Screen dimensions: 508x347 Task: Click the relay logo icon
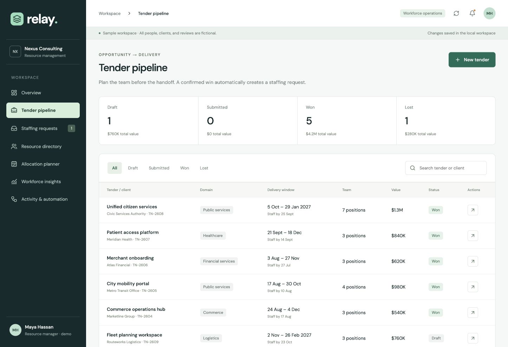tap(17, 19)
